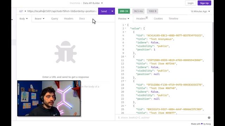The image size is (225, 126).
Task: Open the Data API Builder dropdown
Action: (93, 3)
